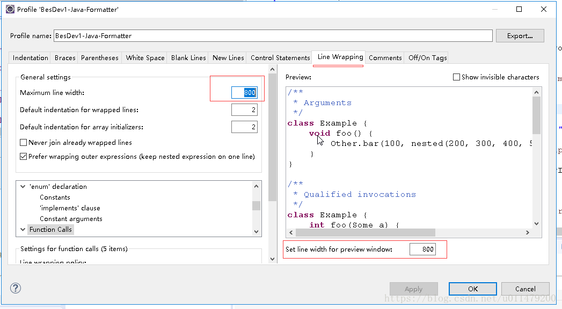The height and width of the screenshot is (309, 562).
Task: Click the Profile name text field
Action: [x=273, y=36]
